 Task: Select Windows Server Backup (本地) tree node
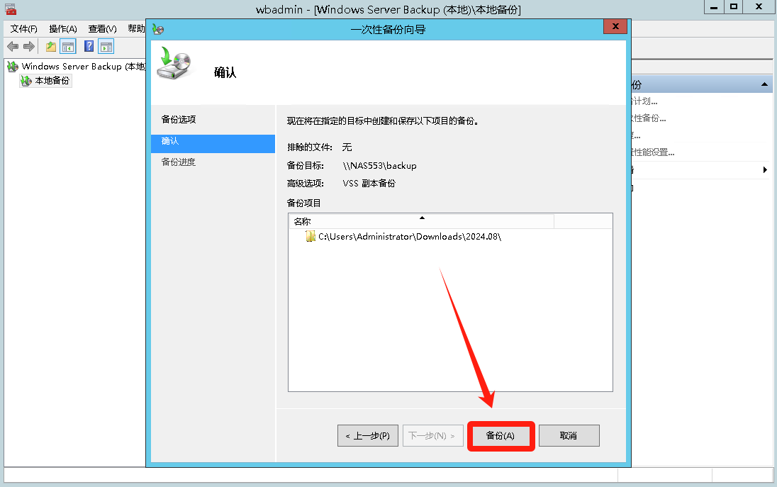click(x=83, y=67)
